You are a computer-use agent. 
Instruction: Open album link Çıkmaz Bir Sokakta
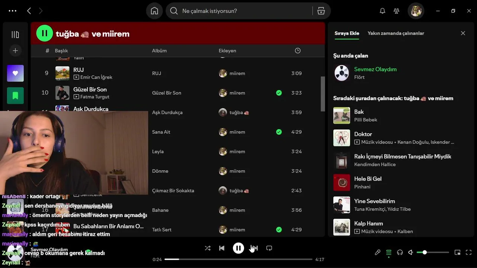pos(173,191)
